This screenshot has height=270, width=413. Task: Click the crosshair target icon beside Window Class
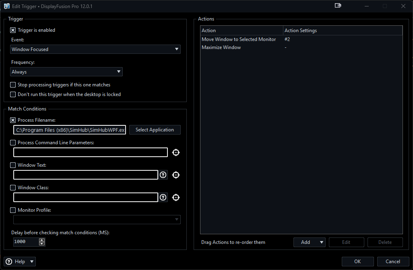[176, 197]
